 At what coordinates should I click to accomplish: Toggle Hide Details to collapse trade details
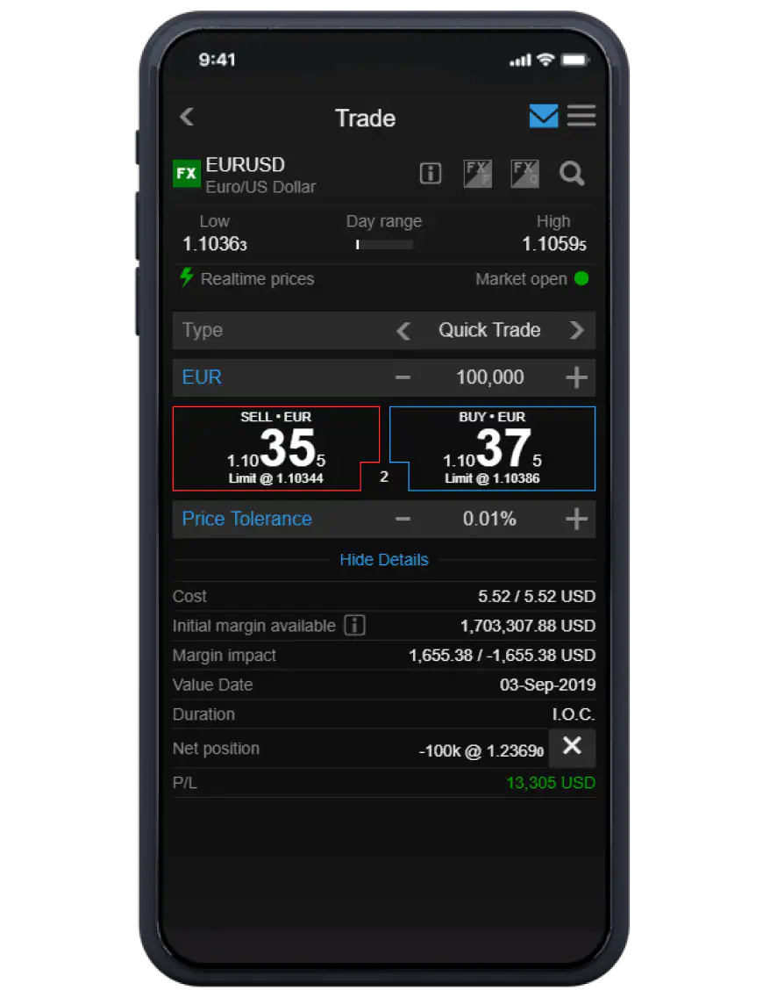click(384, 559)
